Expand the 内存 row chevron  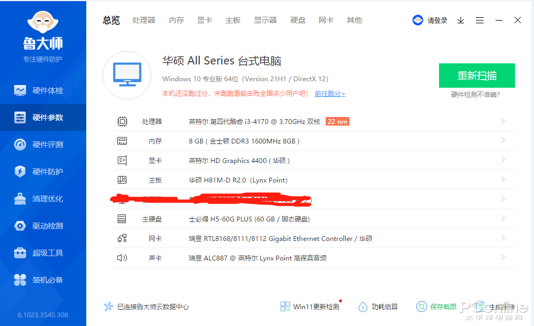pyautogui.click(x=503, y=140)
